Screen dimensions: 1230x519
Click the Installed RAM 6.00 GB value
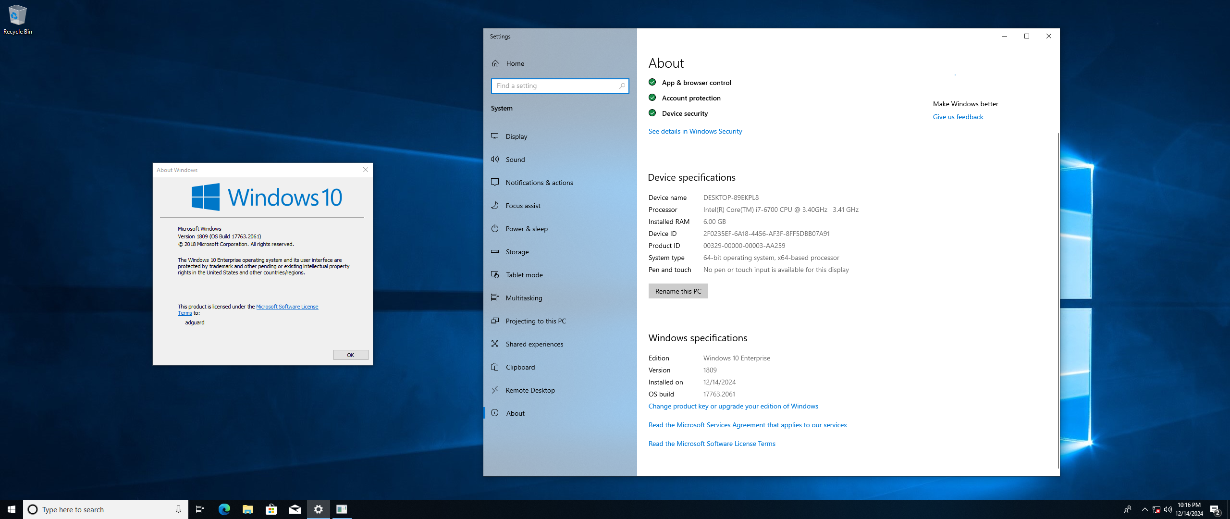714,222
